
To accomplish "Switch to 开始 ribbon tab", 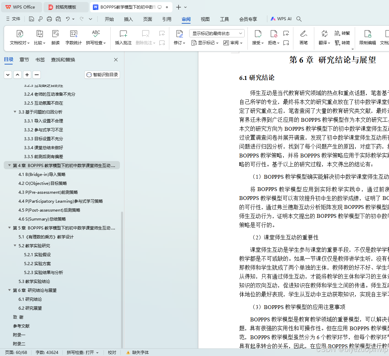I will [x=109, y=19].
